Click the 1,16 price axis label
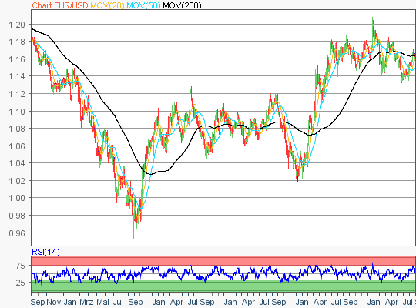This screenshot has width=416, height=308. click(x=17, y=59)
